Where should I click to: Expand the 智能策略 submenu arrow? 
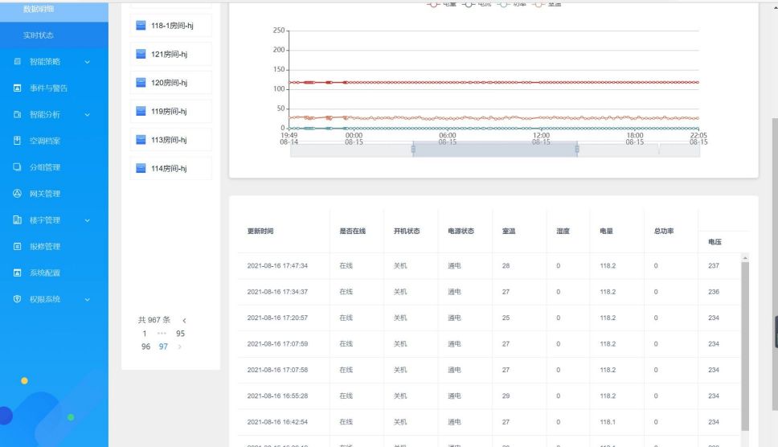88,62
